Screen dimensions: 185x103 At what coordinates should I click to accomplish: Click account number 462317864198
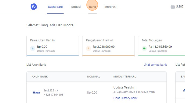tap(54, 95)
